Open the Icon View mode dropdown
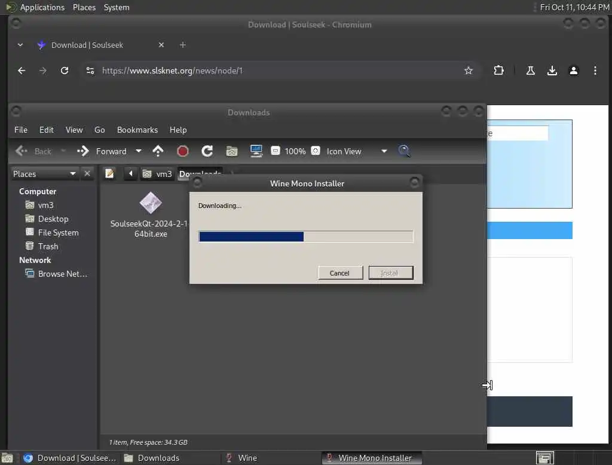The image size is (612, 465). tap(357, 151)
